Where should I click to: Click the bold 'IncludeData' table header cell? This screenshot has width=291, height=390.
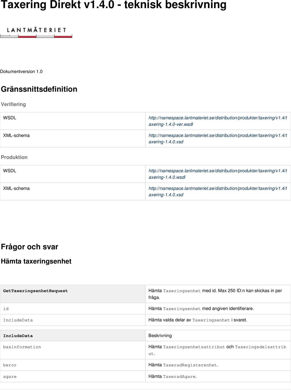point(73,336)
